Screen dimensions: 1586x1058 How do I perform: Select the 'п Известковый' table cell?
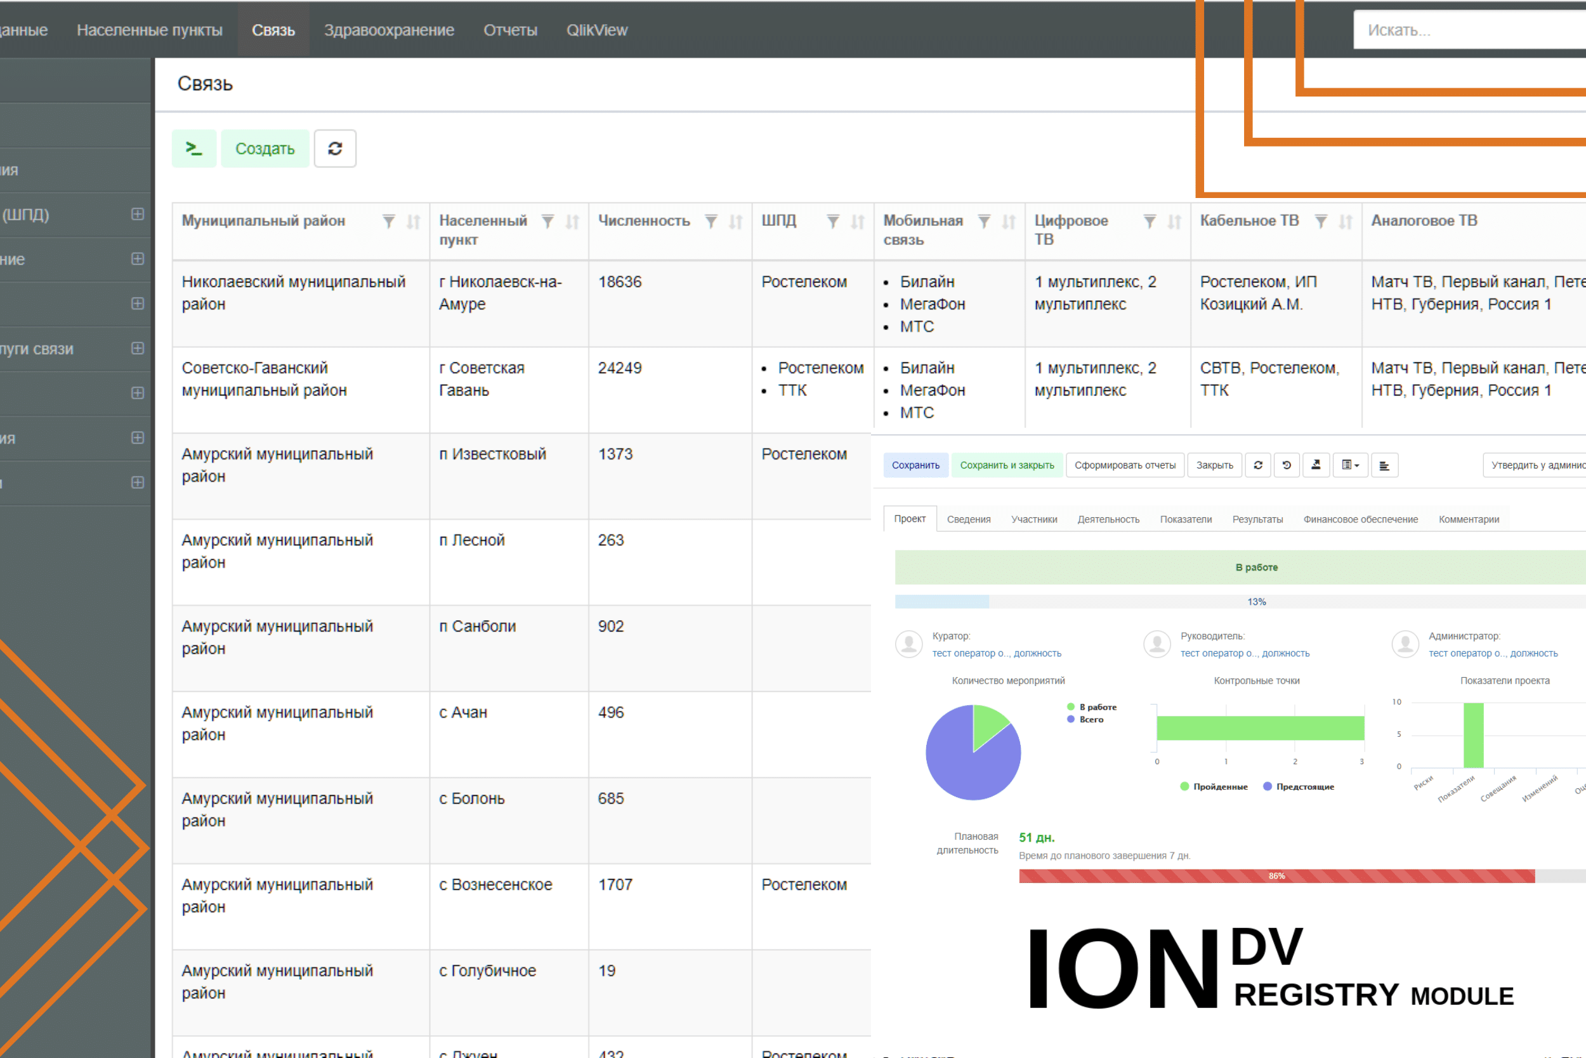coord(509,476)
